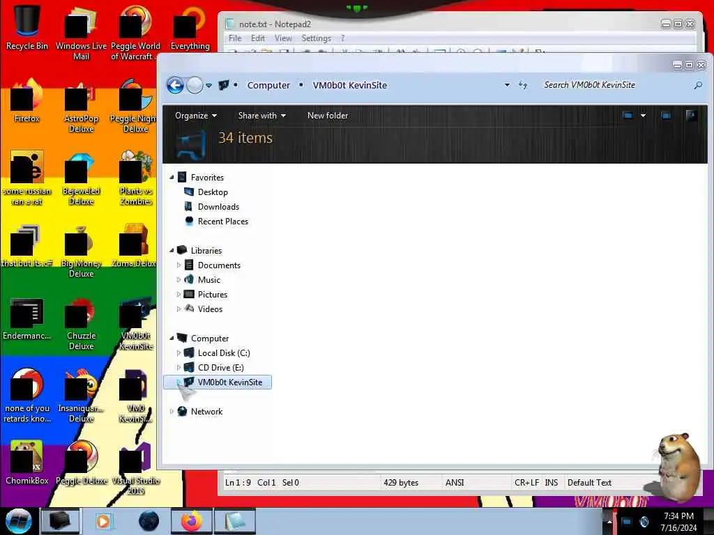Select Recent Places under Favorites
Image resolution: width=714 pixels, height=535 pixels.
(222, 221)
